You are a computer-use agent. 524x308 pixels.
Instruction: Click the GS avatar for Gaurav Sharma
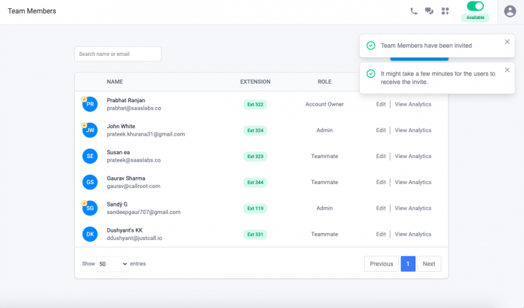tap(89, 183)
